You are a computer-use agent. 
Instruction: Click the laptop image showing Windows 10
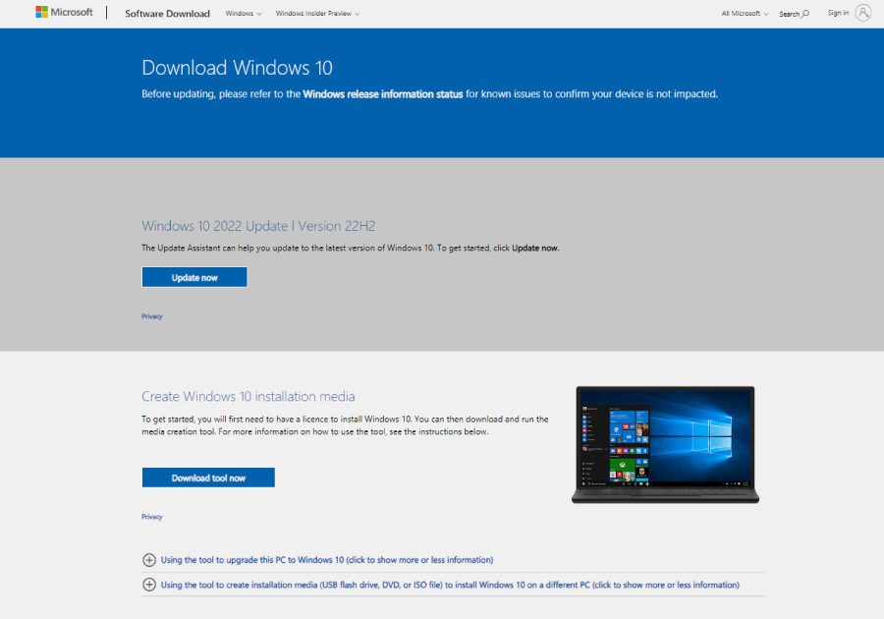coord(665,443)
